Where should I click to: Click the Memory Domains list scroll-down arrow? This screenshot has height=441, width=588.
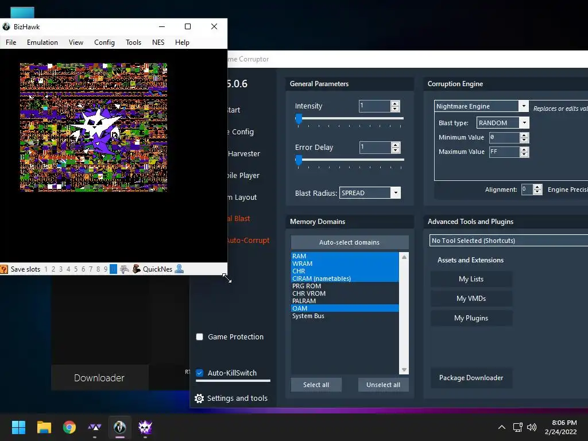(404, 370)
